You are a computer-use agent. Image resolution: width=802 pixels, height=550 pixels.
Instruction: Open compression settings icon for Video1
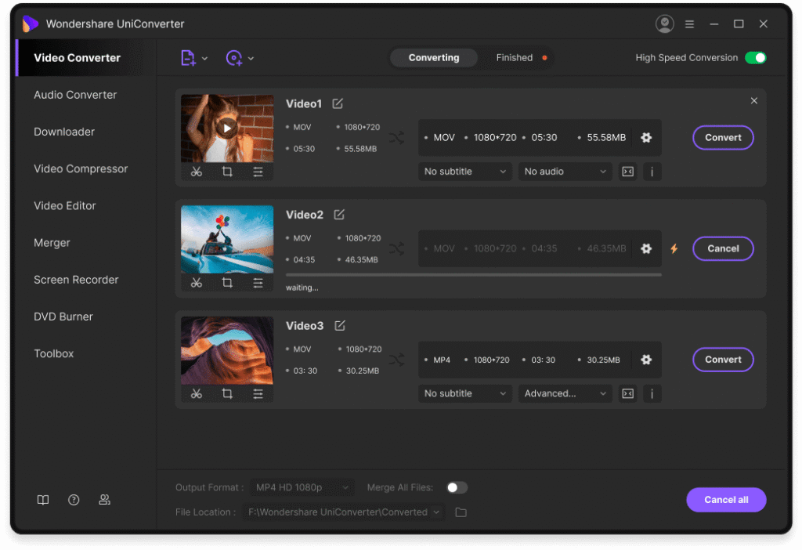point(627,171)
